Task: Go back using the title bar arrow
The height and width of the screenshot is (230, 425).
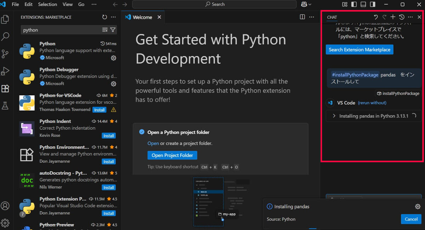Action: pyautogui.click(x=115, y=4)
